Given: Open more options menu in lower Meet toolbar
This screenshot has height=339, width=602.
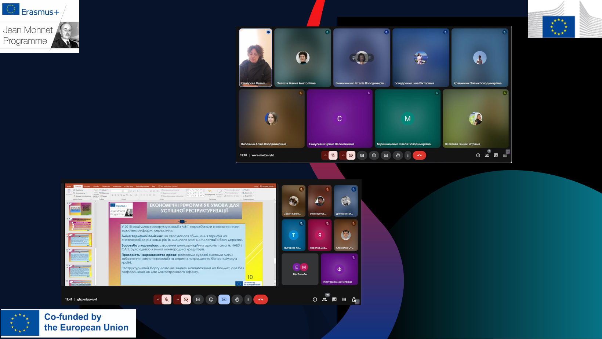Looking at the screenshot, I should pos(248,299).
